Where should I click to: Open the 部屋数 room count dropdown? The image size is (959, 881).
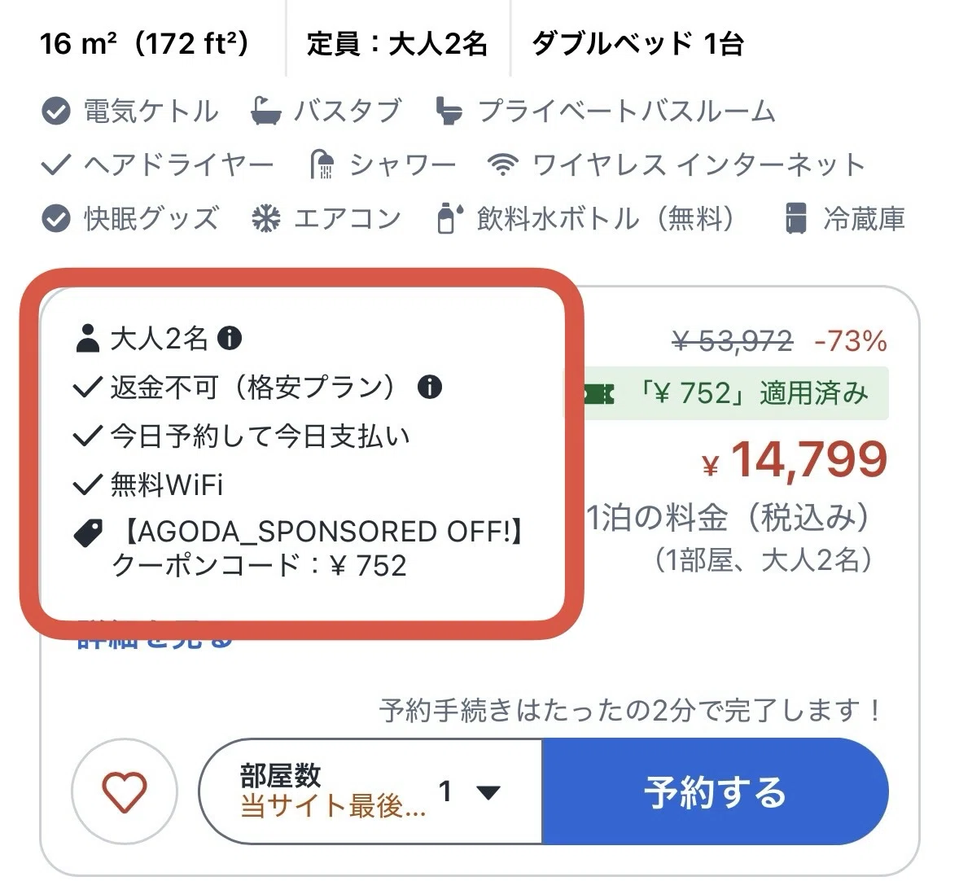click(x=370, y=791)
